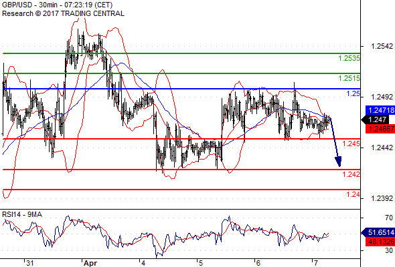Click the 5 date axis label

point(200,263)
